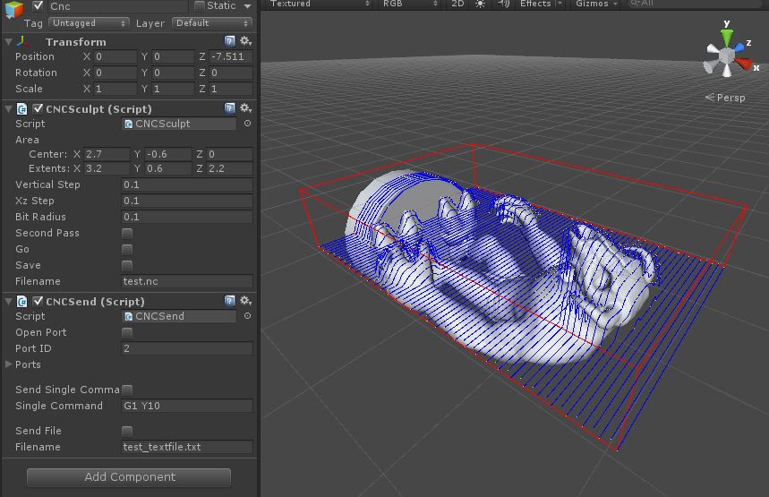The width and height of the screenshot is (769, 497).
Task: Toggle scene audio speaker icon
Action: tap(503, 4)
